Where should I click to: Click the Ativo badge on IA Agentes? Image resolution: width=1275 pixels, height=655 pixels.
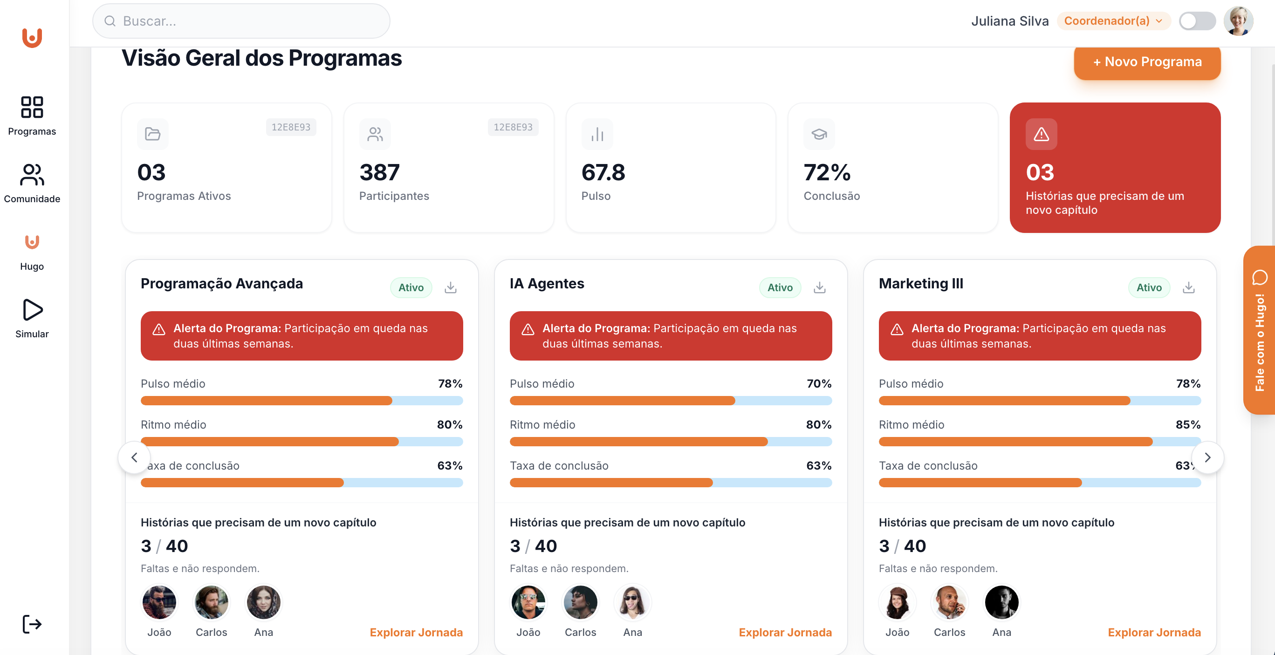coord(780,287)
